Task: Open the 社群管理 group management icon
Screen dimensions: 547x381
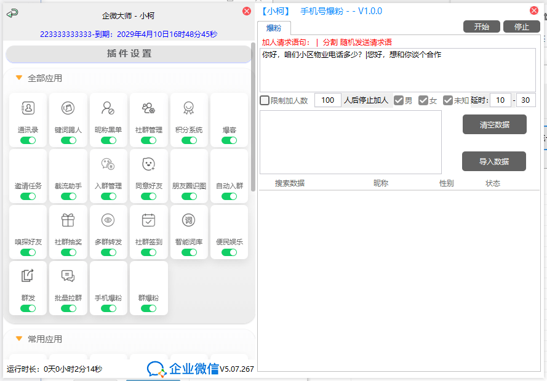Action: pyautogui.click(x=149, y=108)
